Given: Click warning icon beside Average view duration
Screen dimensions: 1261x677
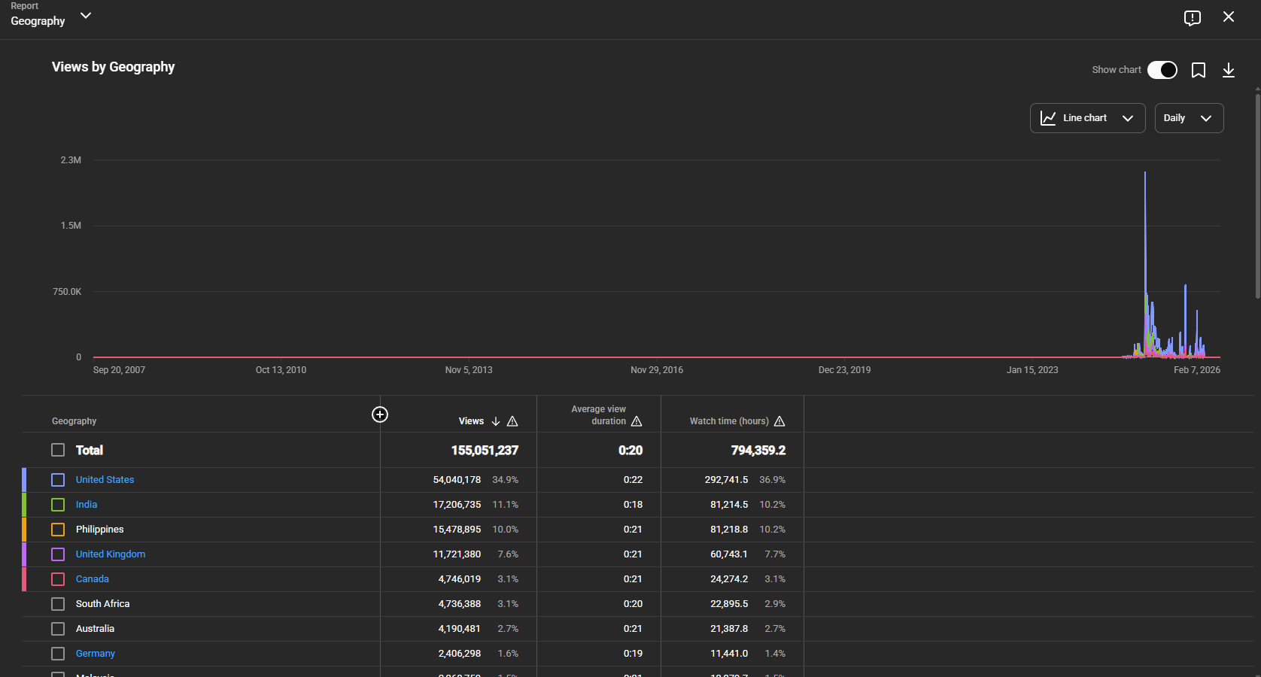Looking at the screenshot, I should (x=637, y=421).
